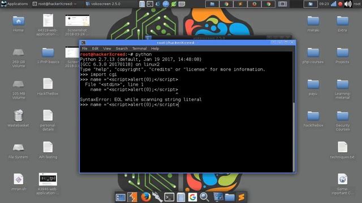This screenshot has width=362, height=203.
Task: Open Terminal menu in terminal window
Action: [139, 48]
